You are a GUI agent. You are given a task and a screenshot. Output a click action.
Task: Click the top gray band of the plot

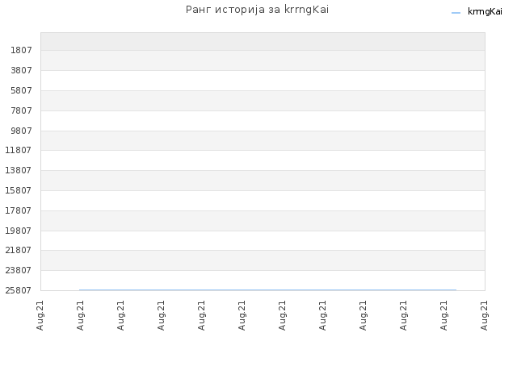(x=263, y=41)
